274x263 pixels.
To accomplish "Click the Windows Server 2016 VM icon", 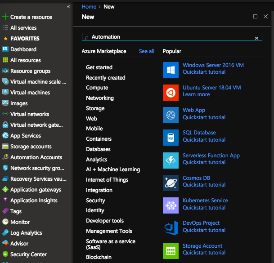I will click(171, 70).
